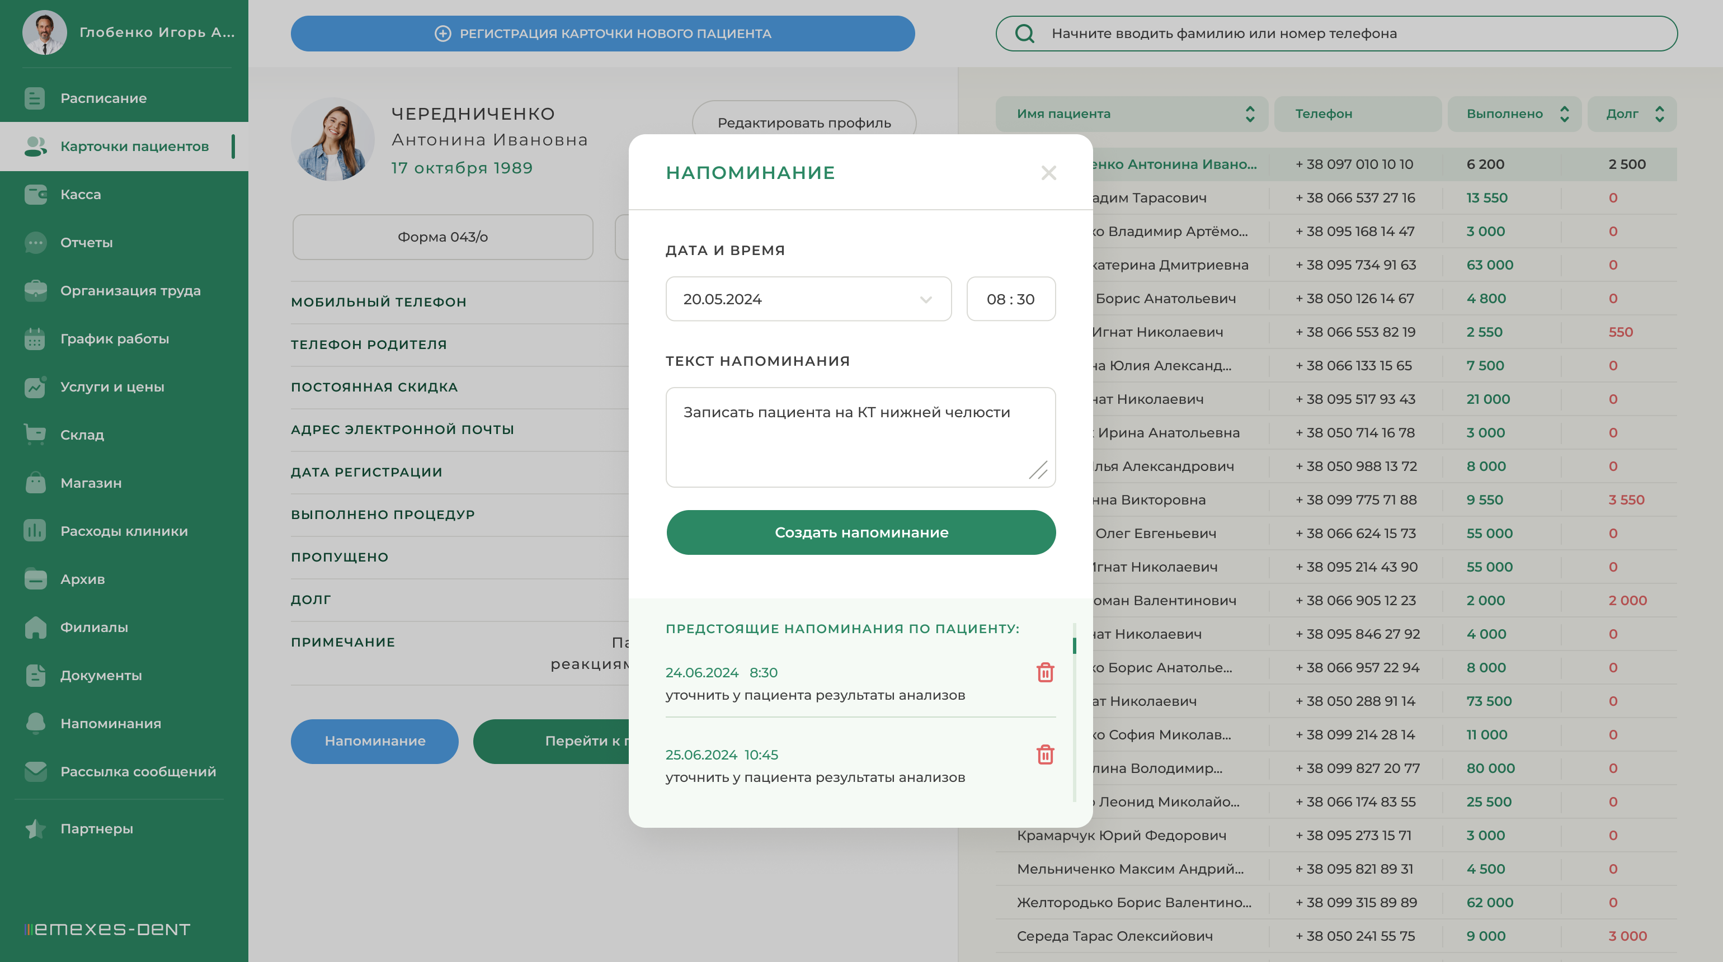Sort by Выполнено column arrows

[x=1564, y=114]
